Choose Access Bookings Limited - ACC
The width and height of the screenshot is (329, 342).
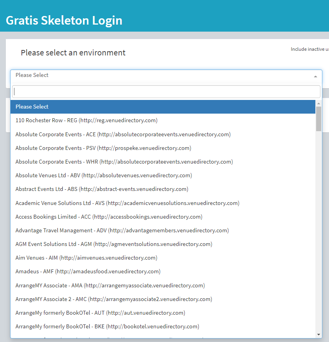click(x=163, y=217)
